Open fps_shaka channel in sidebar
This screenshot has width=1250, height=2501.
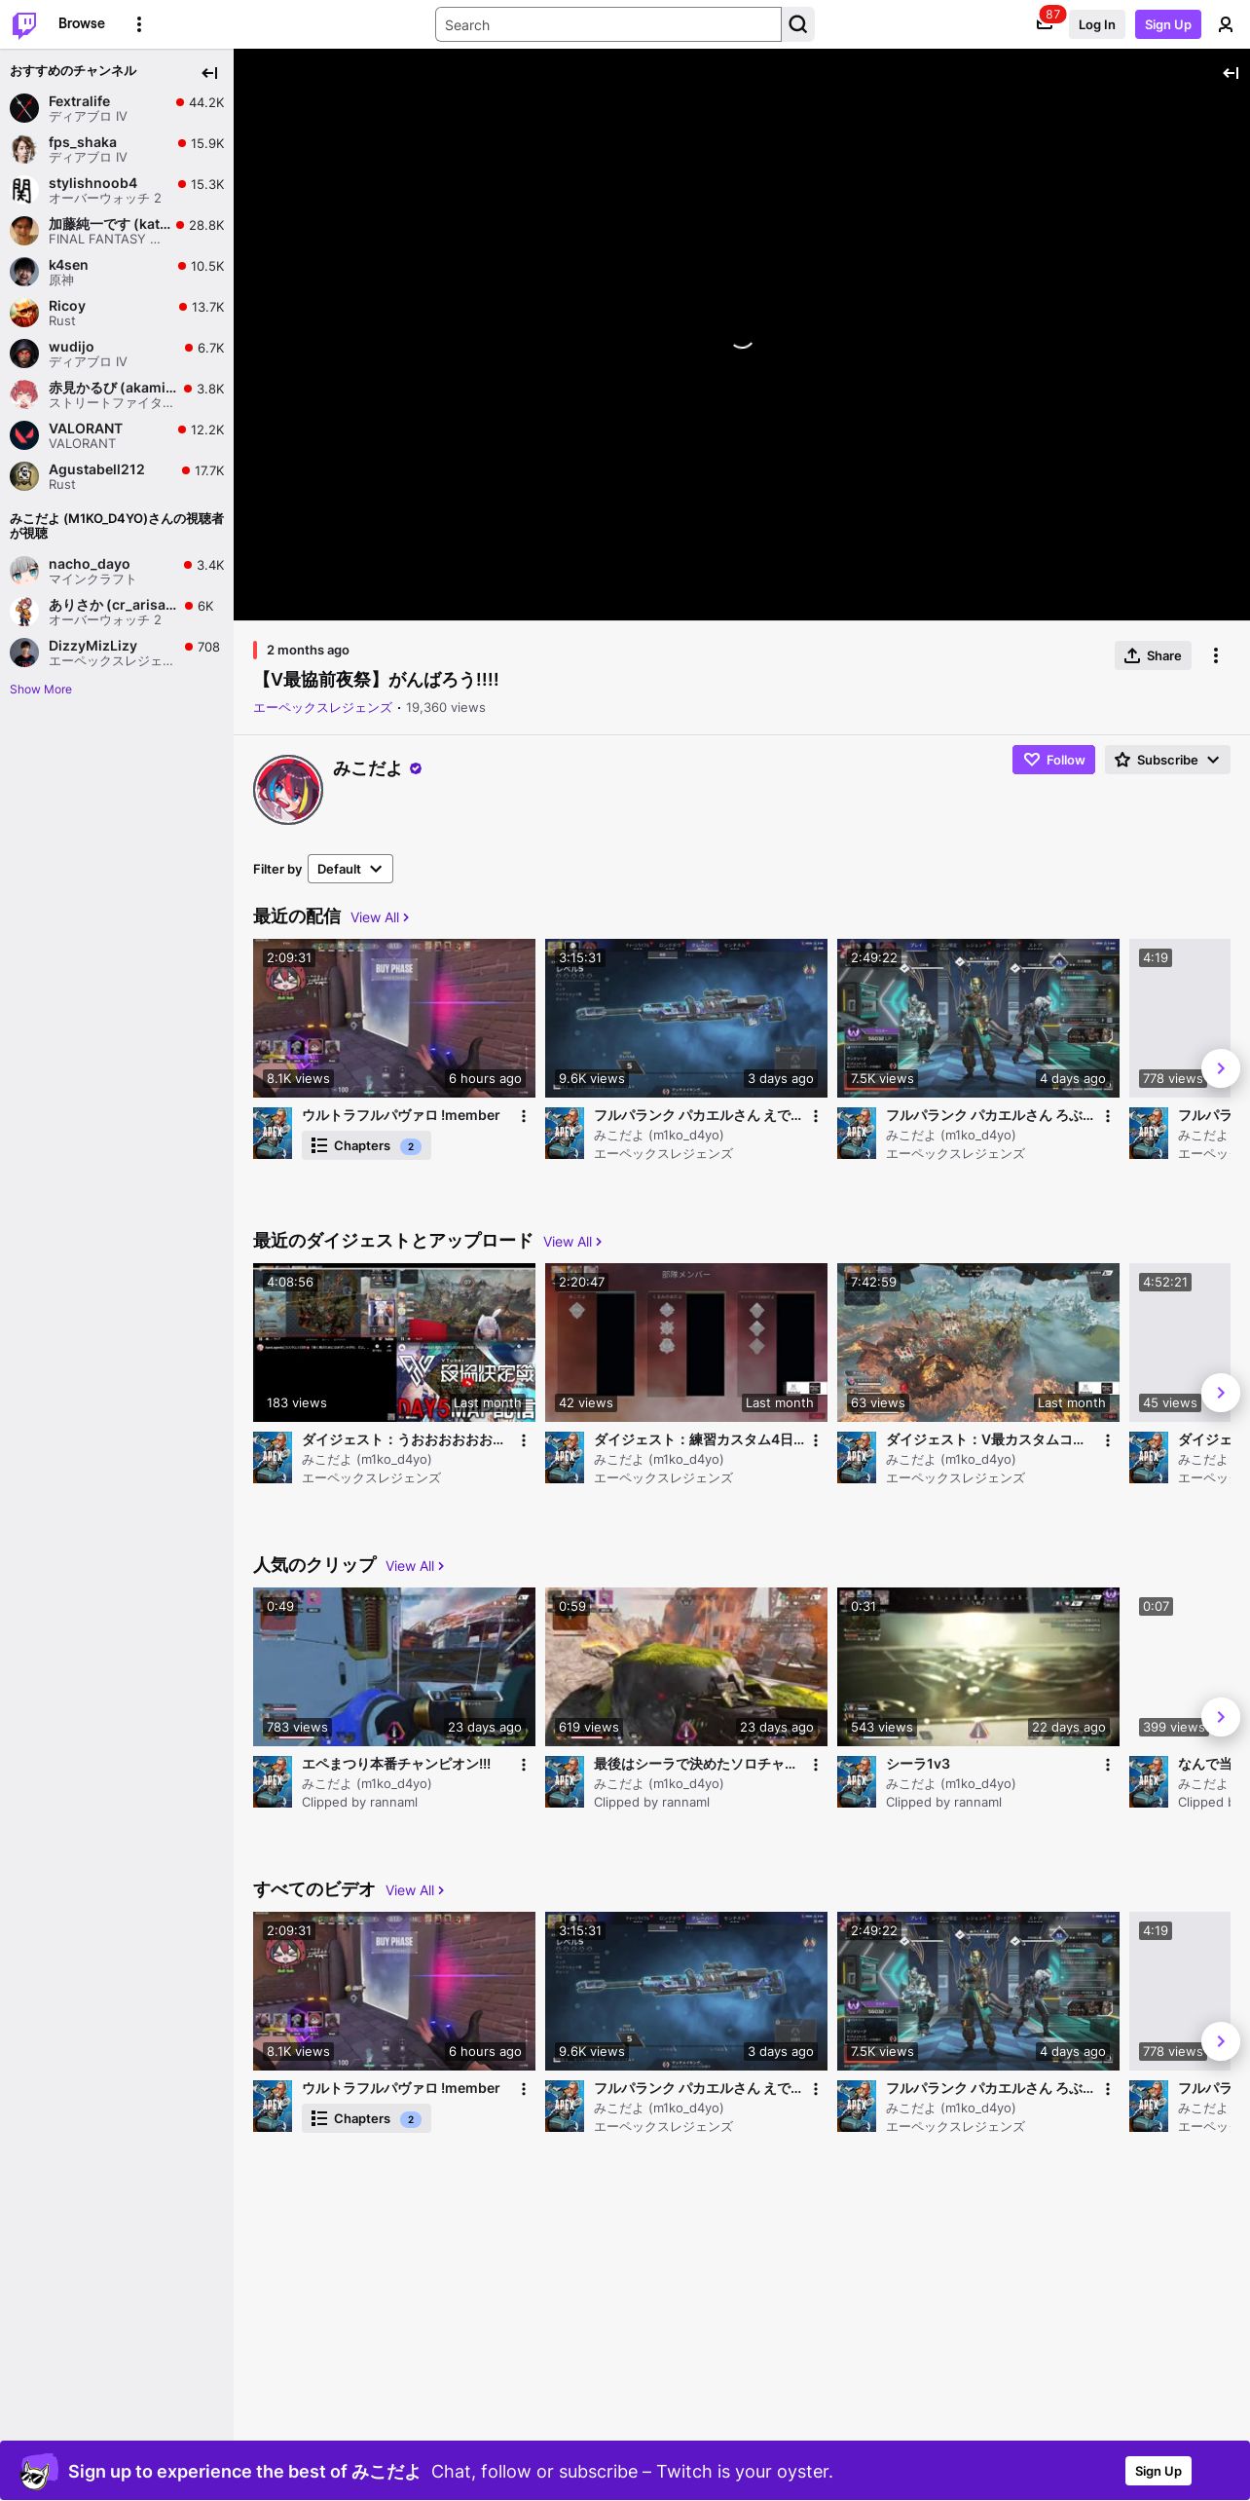tap(117, 149)
